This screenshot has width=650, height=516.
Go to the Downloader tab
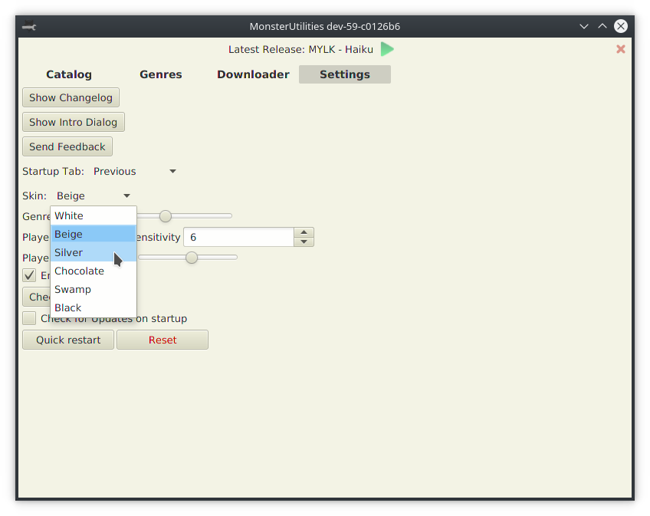tap(253, 74)
